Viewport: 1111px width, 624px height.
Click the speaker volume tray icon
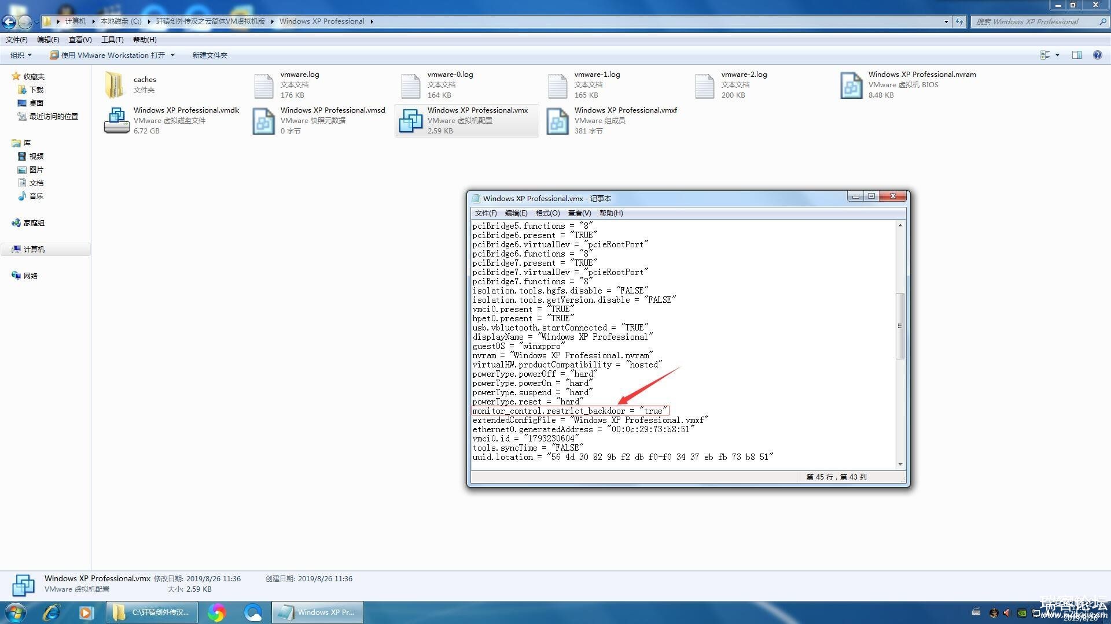1007,612
